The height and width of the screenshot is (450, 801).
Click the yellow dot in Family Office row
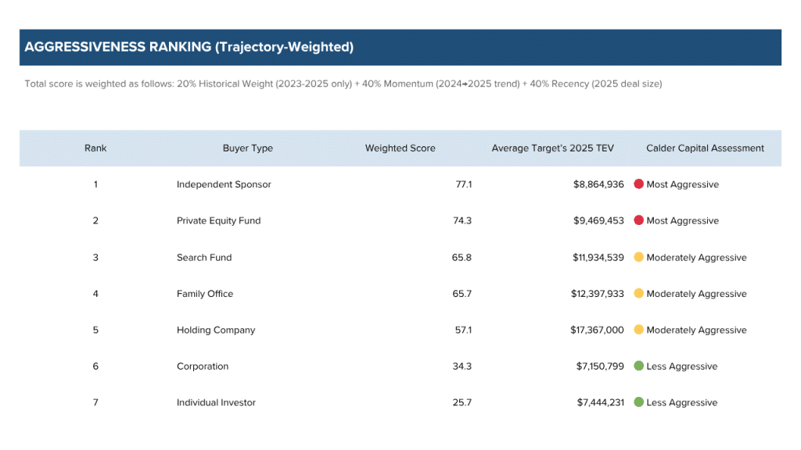pos(638,294)
